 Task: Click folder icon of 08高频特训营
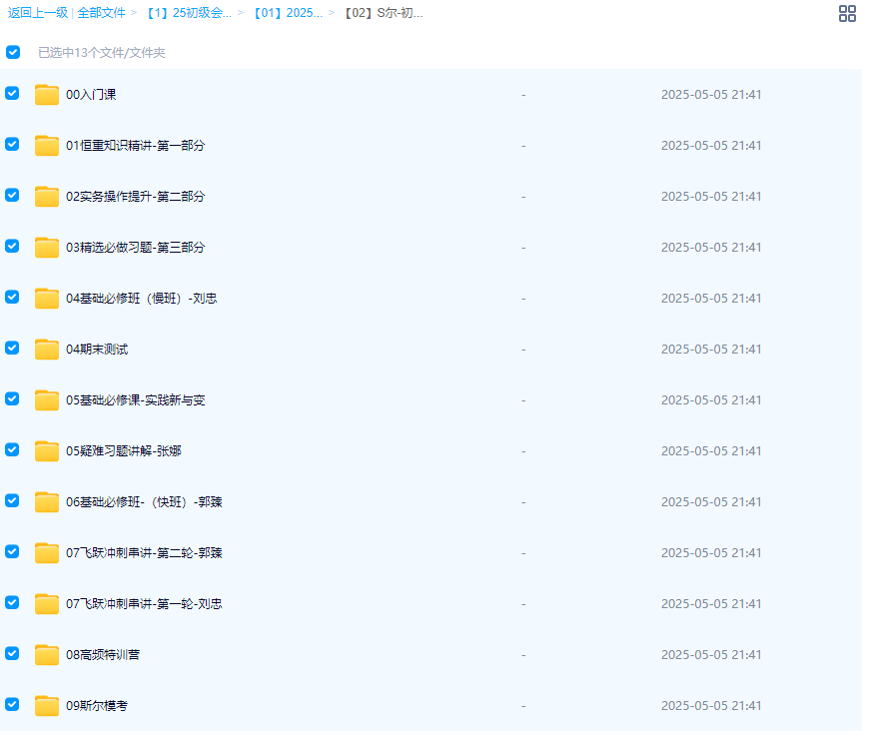[47, 657]
